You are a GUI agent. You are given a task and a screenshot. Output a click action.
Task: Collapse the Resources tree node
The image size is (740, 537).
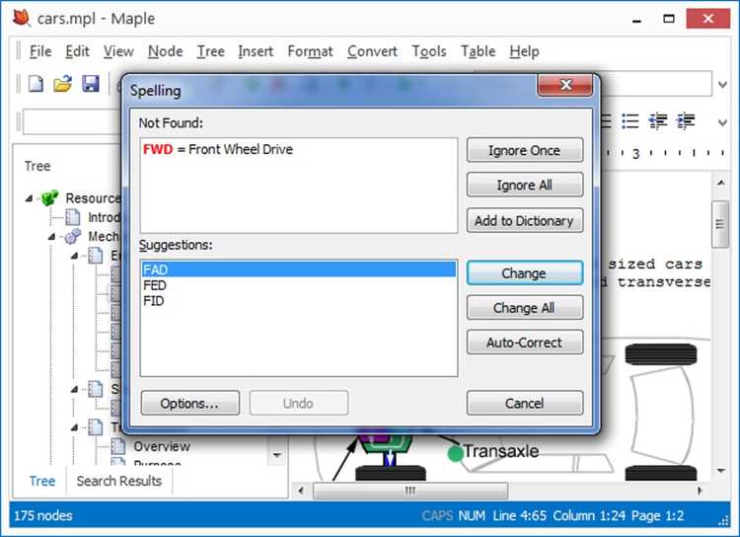[x=30, y=198]
